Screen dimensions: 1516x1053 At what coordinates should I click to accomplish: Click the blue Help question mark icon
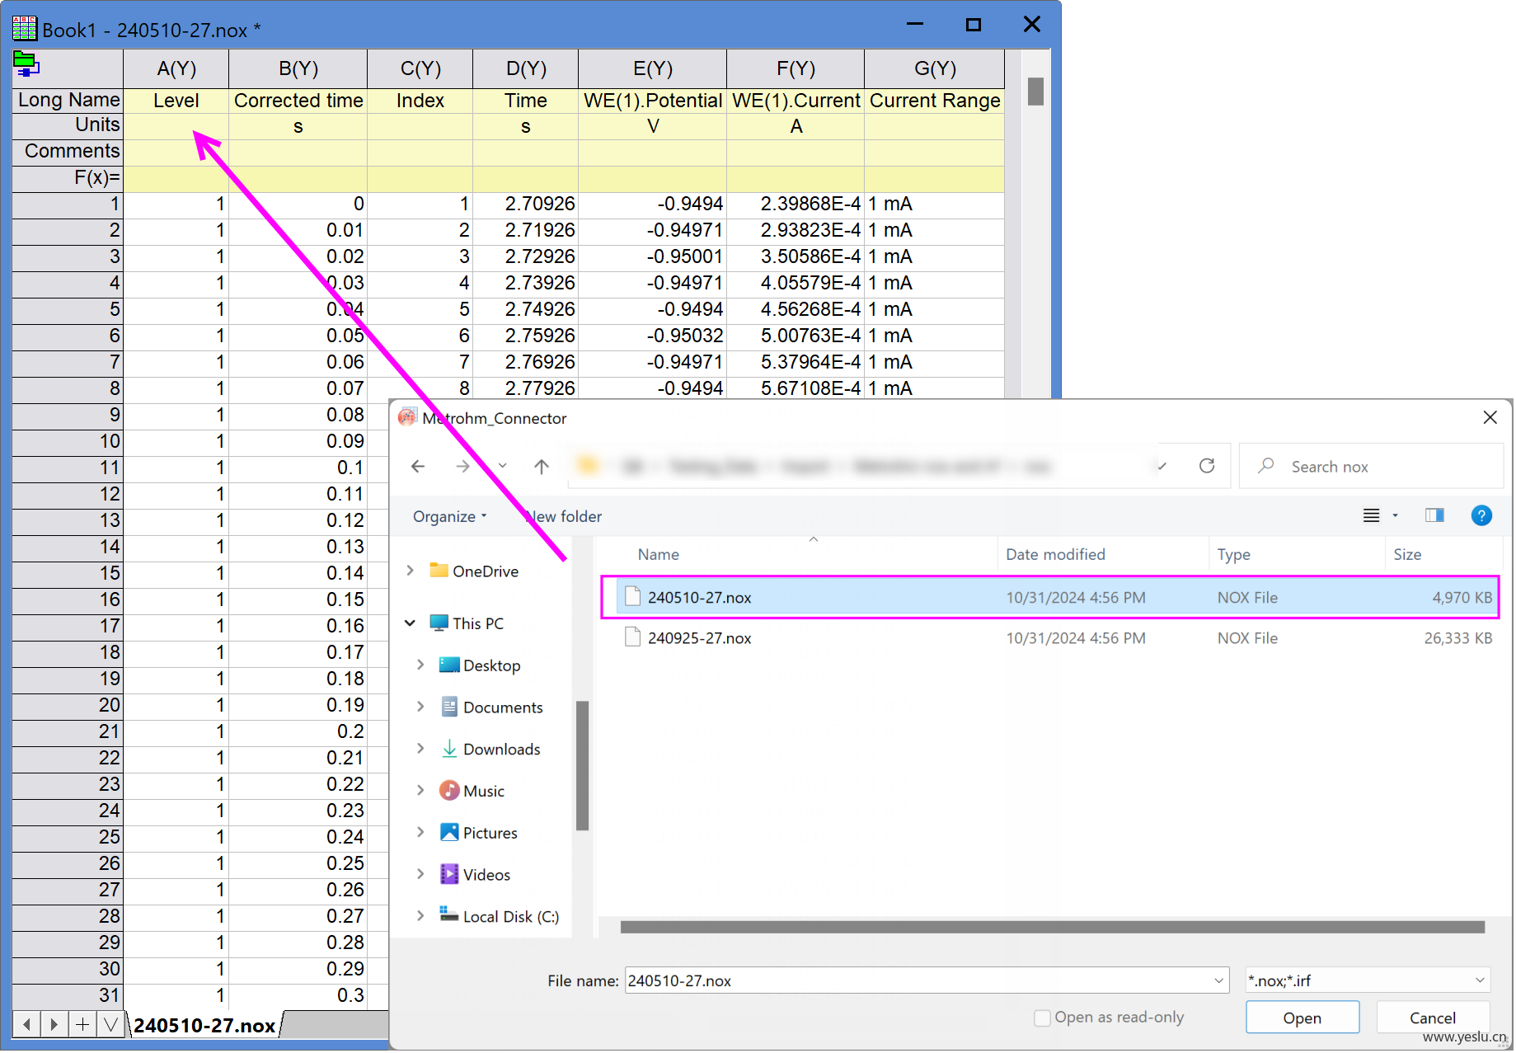(1481, 515)
